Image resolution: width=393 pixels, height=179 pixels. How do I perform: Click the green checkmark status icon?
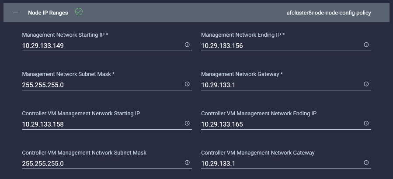tap(79, 12)
